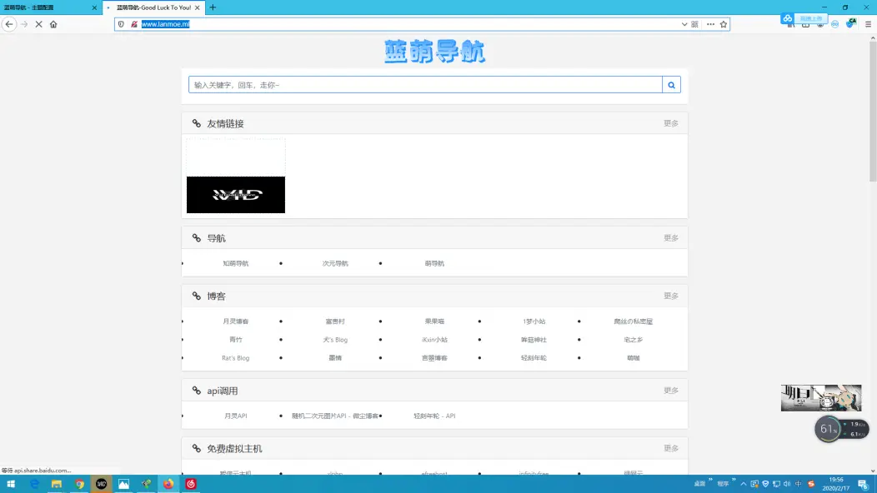Viewport: 877px width, 493px height.
Task: Expand 更多 in the 博客 section
Action: [x=670, y=296]
